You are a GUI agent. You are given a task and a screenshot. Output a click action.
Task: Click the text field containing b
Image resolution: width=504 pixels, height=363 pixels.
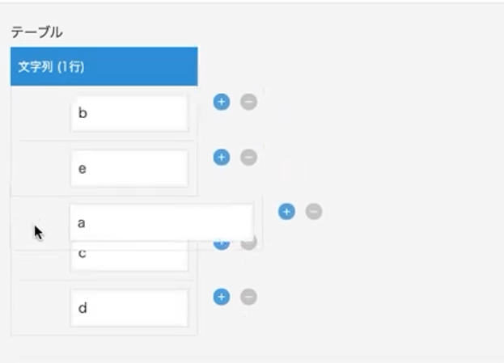pyautogui.click(x=129, y=113)
